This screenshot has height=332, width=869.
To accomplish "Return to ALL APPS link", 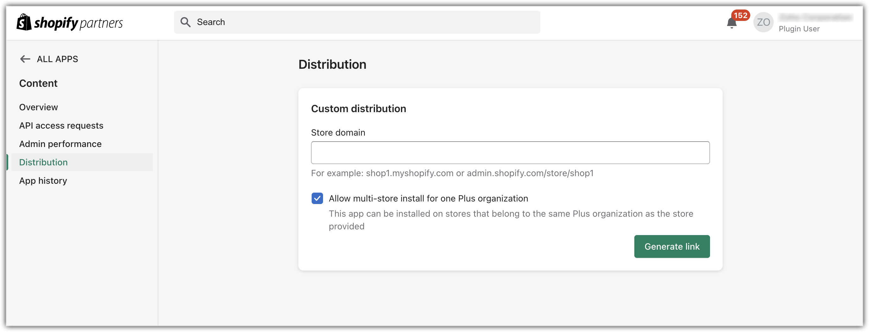I will pos(57,59).
